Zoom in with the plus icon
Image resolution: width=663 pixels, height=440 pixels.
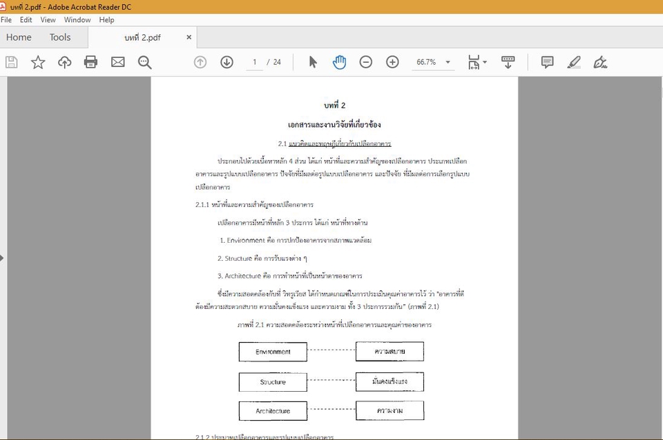(x=392, y=62)
